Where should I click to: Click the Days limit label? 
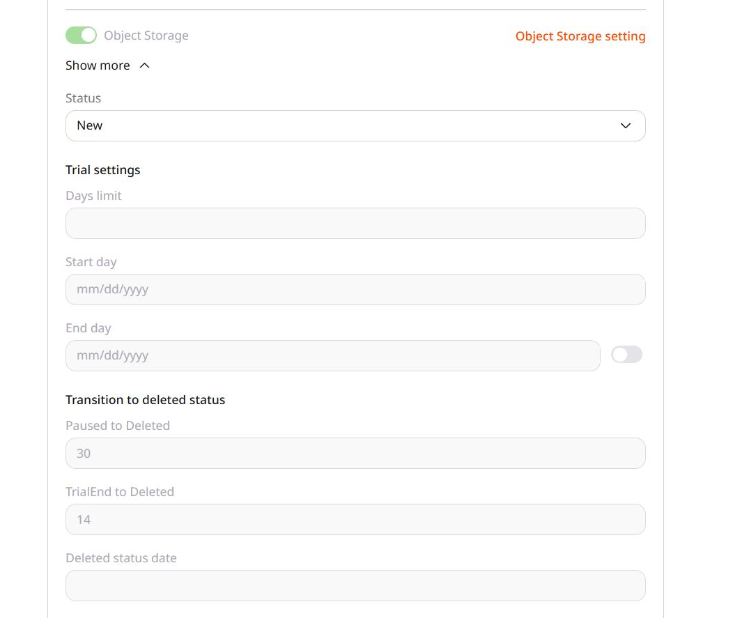(x=93, y=196)
